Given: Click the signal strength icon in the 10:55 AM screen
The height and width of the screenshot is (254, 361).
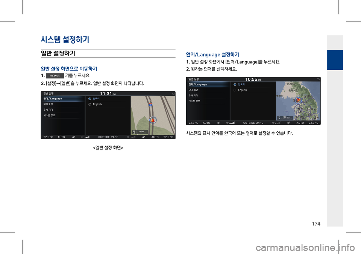Looking at the screenshot, I should (x=318, y=80).
